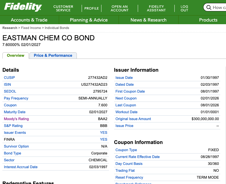Click the CUSIP definition link
This screenshot has height=184, width=226.
point(9,78)
